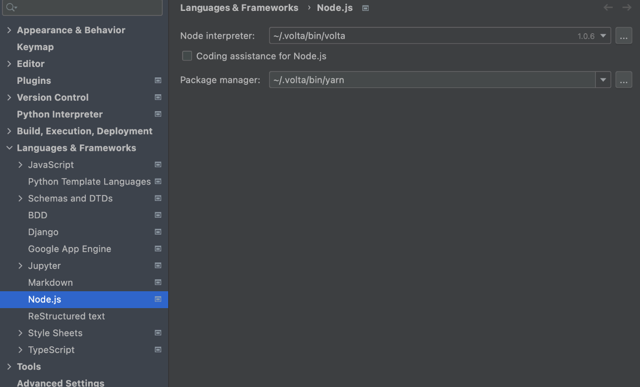The width and height of the screenshot is (640, 387).
Task: Click the settings search field
Action: [x=82, y=7]
